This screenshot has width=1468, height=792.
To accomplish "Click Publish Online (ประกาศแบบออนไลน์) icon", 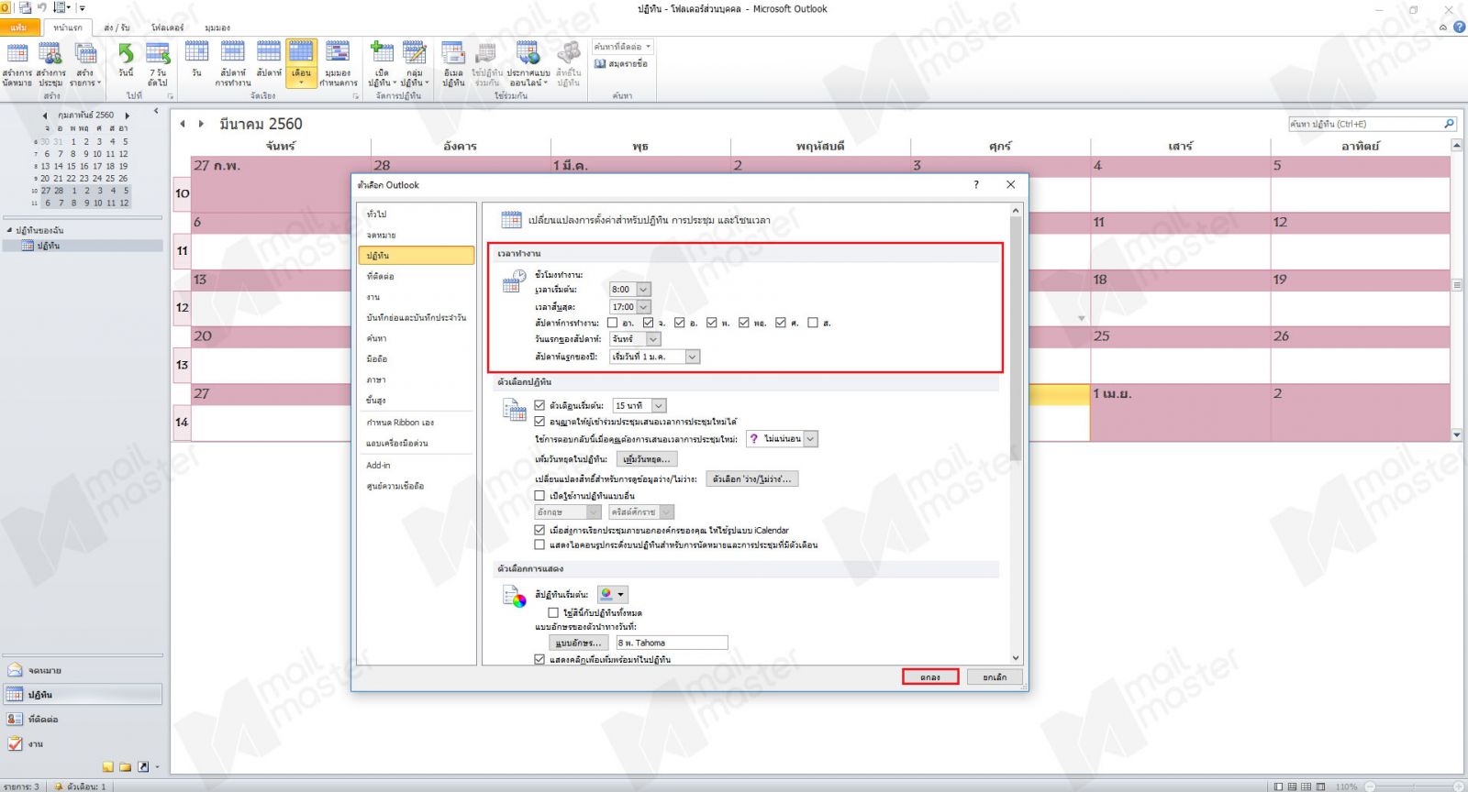I will tap(528, 63).
